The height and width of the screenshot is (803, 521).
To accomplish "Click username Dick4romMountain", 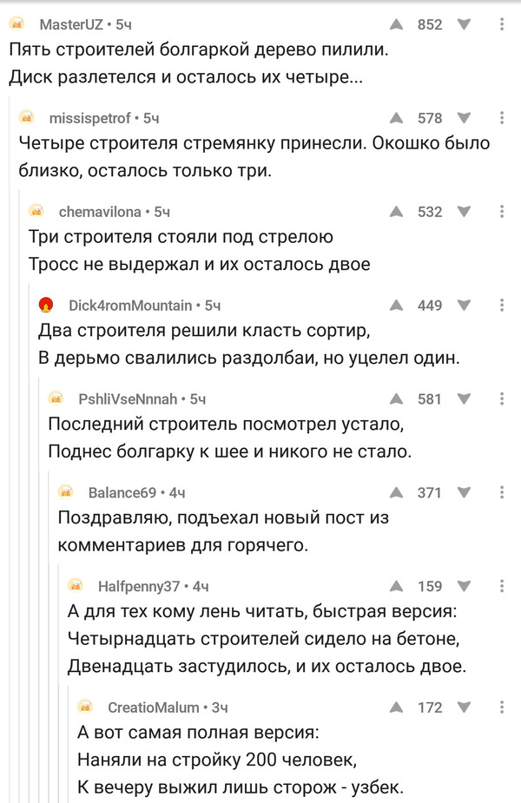I will [130, 306].
